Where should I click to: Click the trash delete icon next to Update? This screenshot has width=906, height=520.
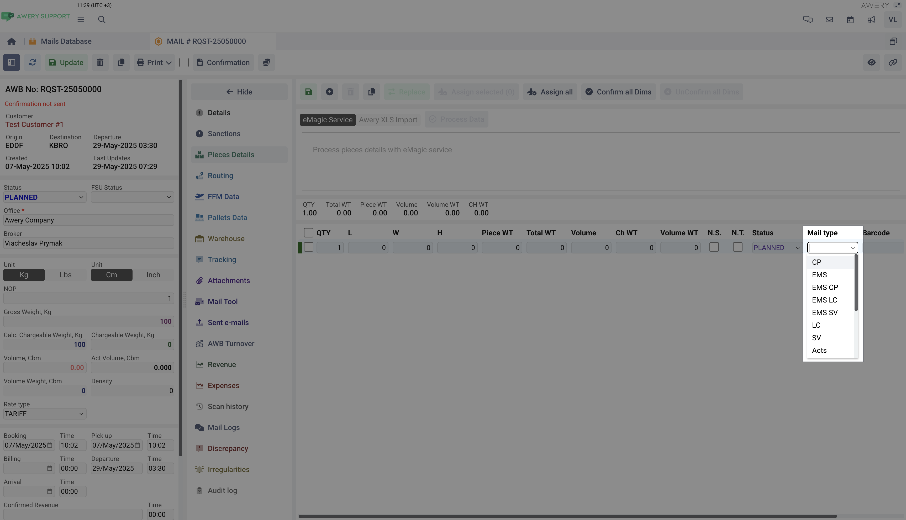point(100,62)
